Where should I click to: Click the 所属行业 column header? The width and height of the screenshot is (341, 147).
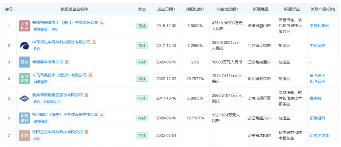coord(292,9)
